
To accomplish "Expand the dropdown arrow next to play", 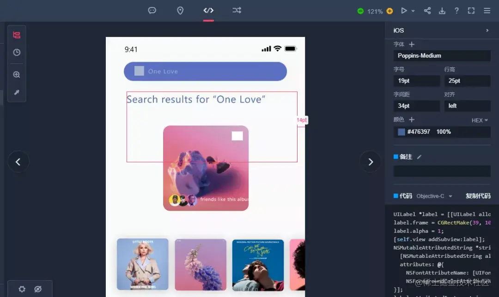I will 413,11.
